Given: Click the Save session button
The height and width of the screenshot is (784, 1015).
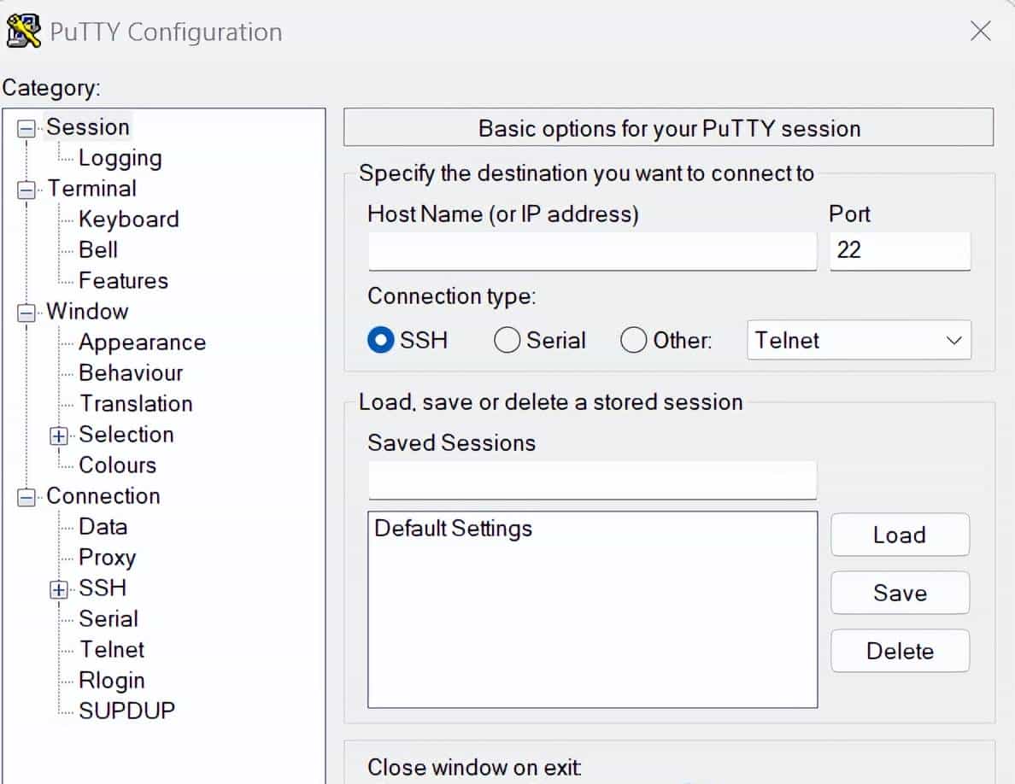Looking at the screenshot, I should click(900, 593).
